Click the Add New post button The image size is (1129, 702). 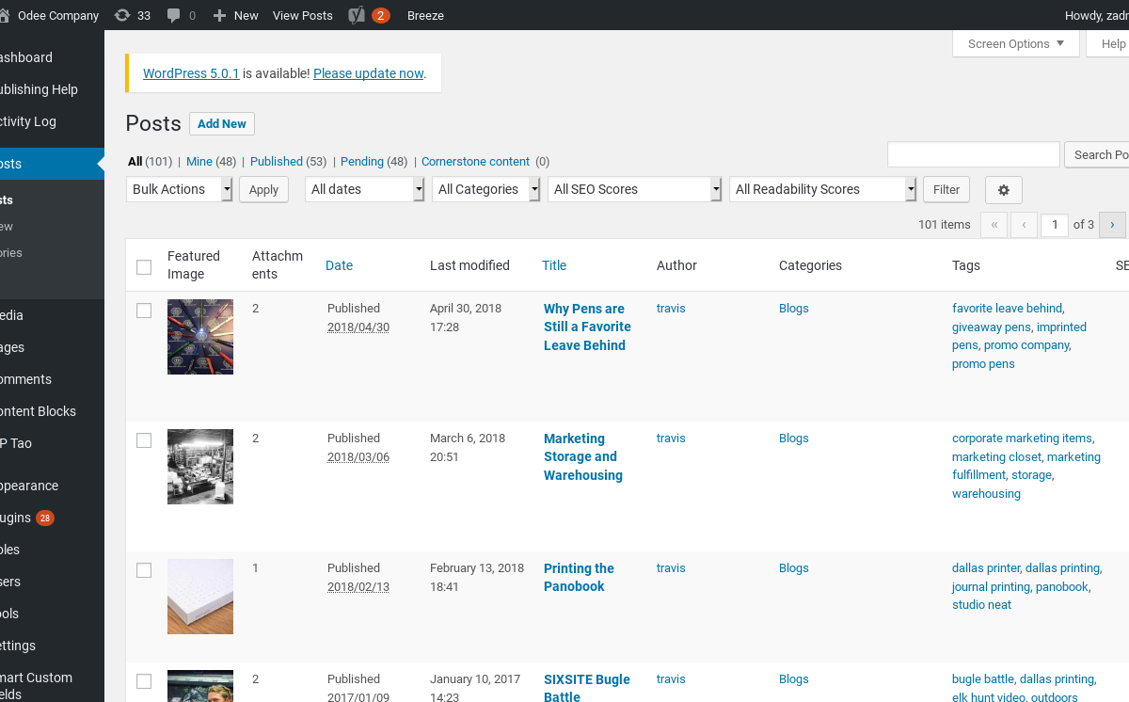tap(222, 124)
